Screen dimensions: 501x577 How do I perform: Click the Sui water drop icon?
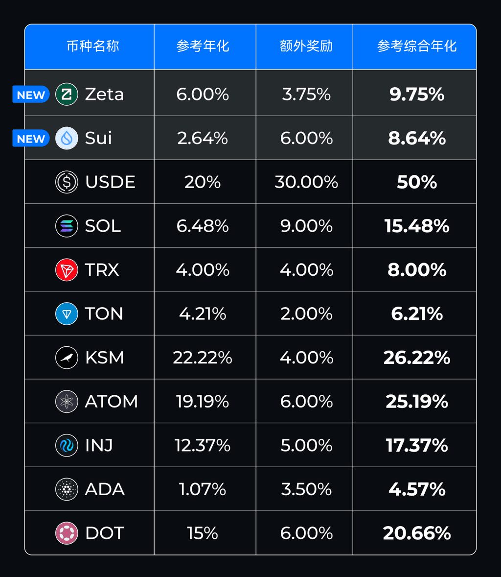(67, 138)
